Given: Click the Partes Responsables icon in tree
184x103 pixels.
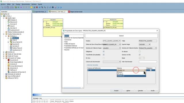Looking at the screenshot, I should [9, 62].
